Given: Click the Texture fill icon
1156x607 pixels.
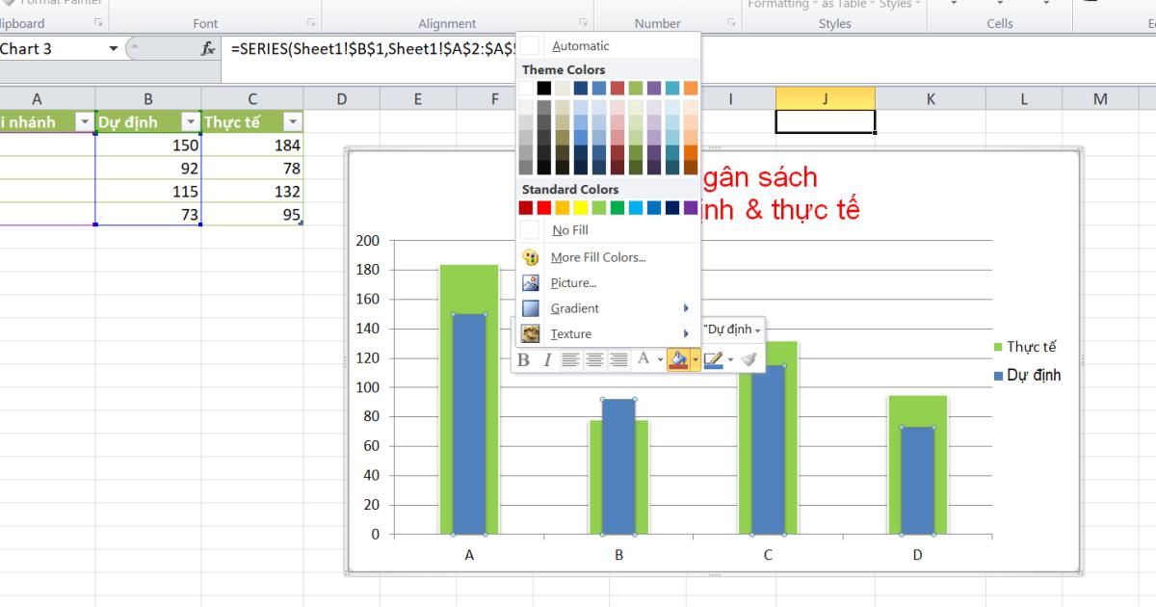Looking at the screenshot, I should tap(531, 333).
